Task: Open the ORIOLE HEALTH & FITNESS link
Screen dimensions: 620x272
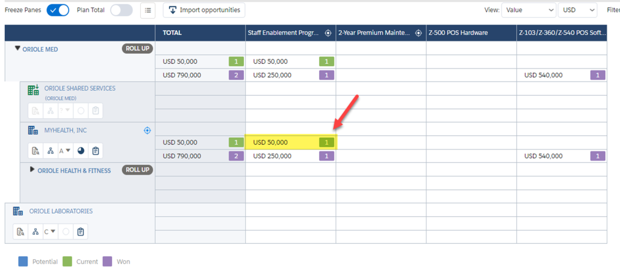Action: pos(74,171)
